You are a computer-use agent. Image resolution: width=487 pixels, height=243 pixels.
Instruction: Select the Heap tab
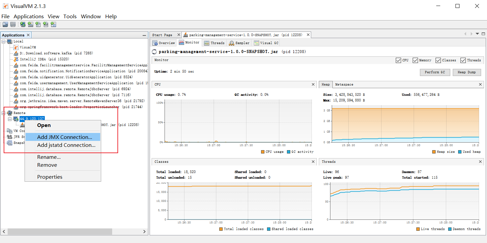pyautogui.click(x=326, y=85)
